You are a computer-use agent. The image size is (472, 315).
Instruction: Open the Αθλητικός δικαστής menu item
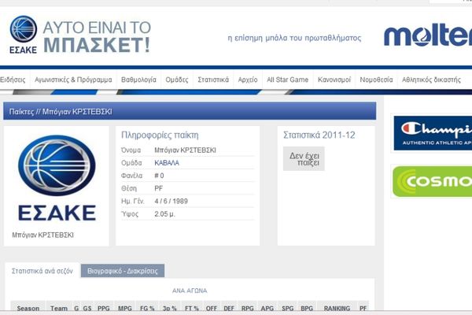coord(431,80)
